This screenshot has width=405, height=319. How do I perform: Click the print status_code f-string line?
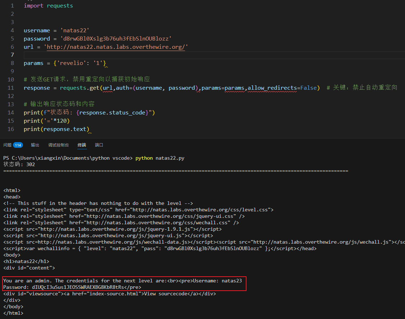89,113
